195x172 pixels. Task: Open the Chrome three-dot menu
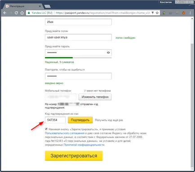[x=190, y=13]
